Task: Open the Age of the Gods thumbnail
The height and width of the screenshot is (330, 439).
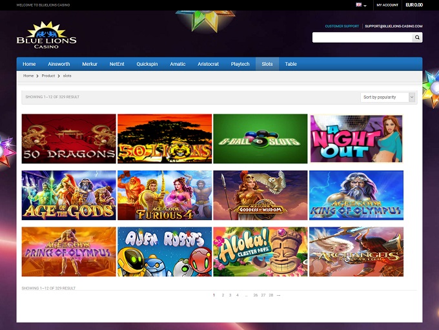Action: tap(69, 195)
